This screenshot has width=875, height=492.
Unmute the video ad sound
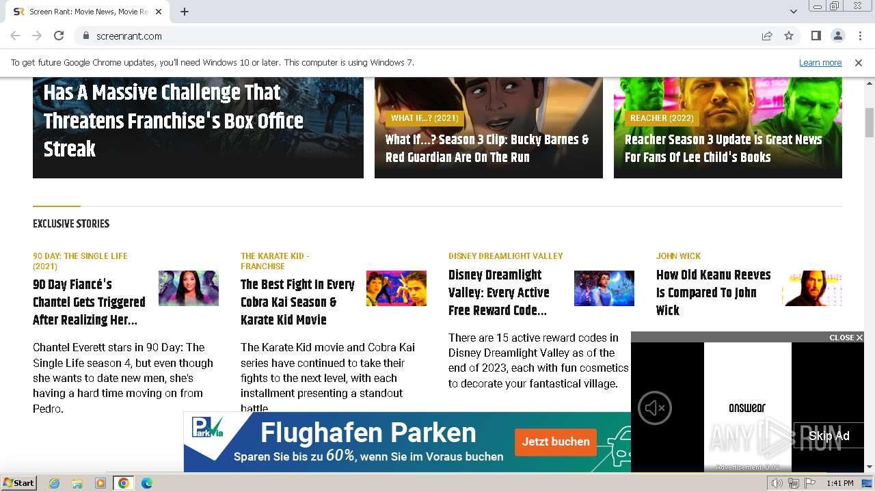(655, 408)
